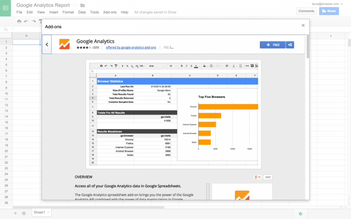The width and height of the screenshot is (351, 219).
Task: Click the OVERVIEW heading
Action: 84,177
